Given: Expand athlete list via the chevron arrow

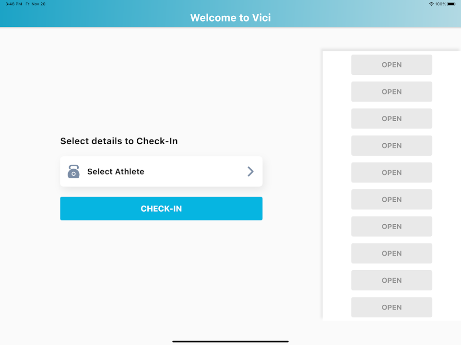Looking at the screenshot, I should click(x=250, y=172).
